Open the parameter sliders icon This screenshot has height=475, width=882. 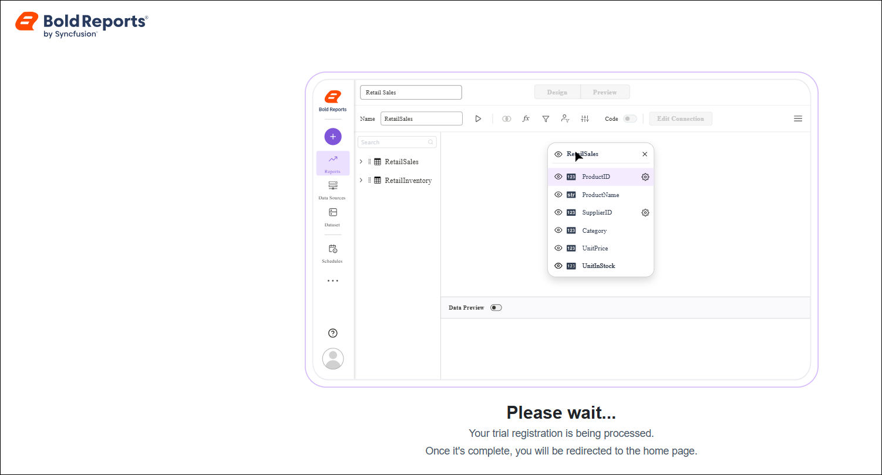(585, 118)
